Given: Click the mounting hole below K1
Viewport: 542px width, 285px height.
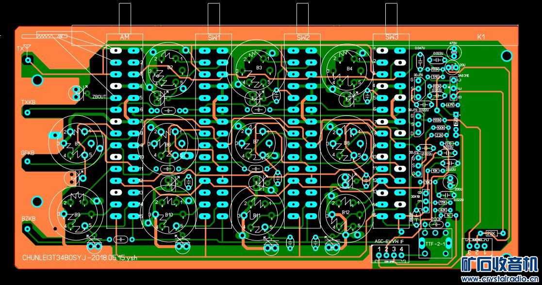Looking at the screenshot, I should pyautogui.click(x=507, y=55).
